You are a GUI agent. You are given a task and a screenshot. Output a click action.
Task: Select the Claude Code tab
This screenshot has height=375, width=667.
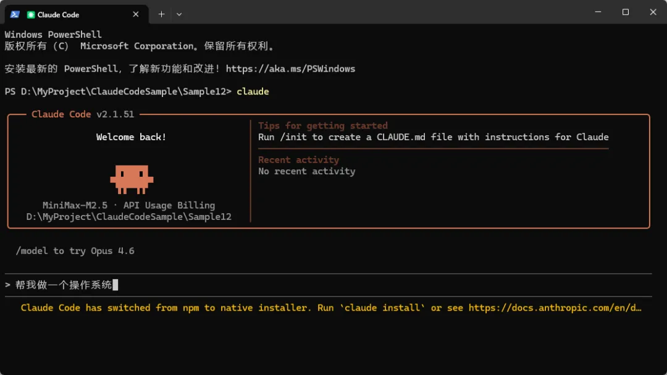click(77, 14)
